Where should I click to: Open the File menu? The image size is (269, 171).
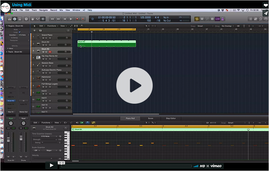click(x=21, y=10)
